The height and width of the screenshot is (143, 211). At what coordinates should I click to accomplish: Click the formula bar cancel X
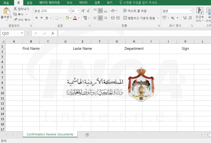pos(36,33)
